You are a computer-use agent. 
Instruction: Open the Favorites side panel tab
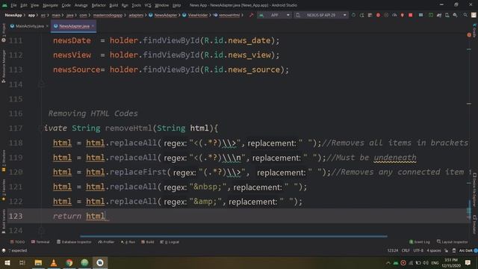(x=4, y=191)
